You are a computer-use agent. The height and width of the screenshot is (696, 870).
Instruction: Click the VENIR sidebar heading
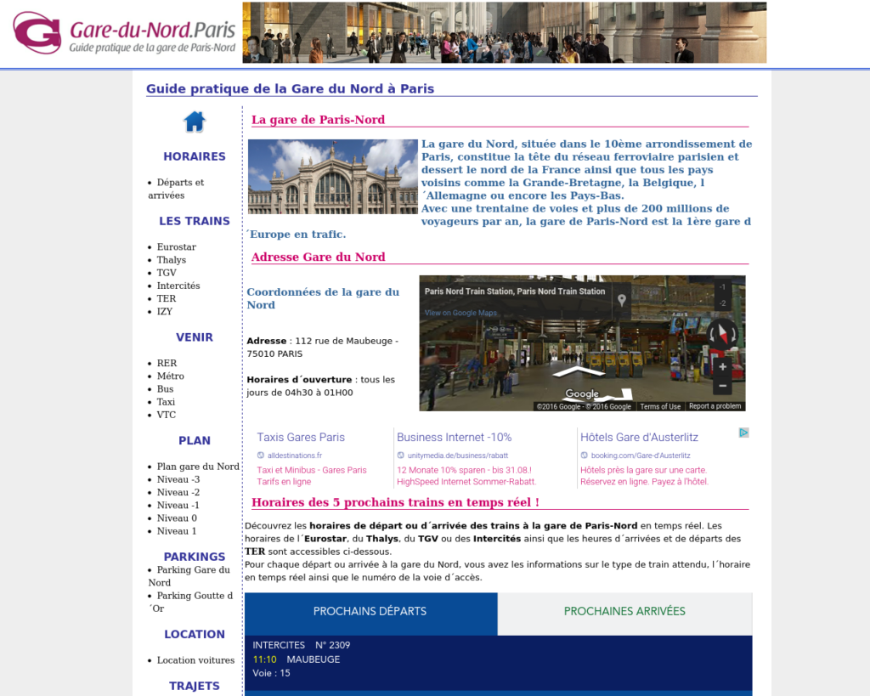[x=195, y=337]
